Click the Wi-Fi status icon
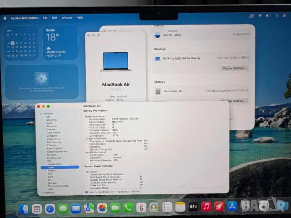This screenshot has height=218, width=291. 260,15
